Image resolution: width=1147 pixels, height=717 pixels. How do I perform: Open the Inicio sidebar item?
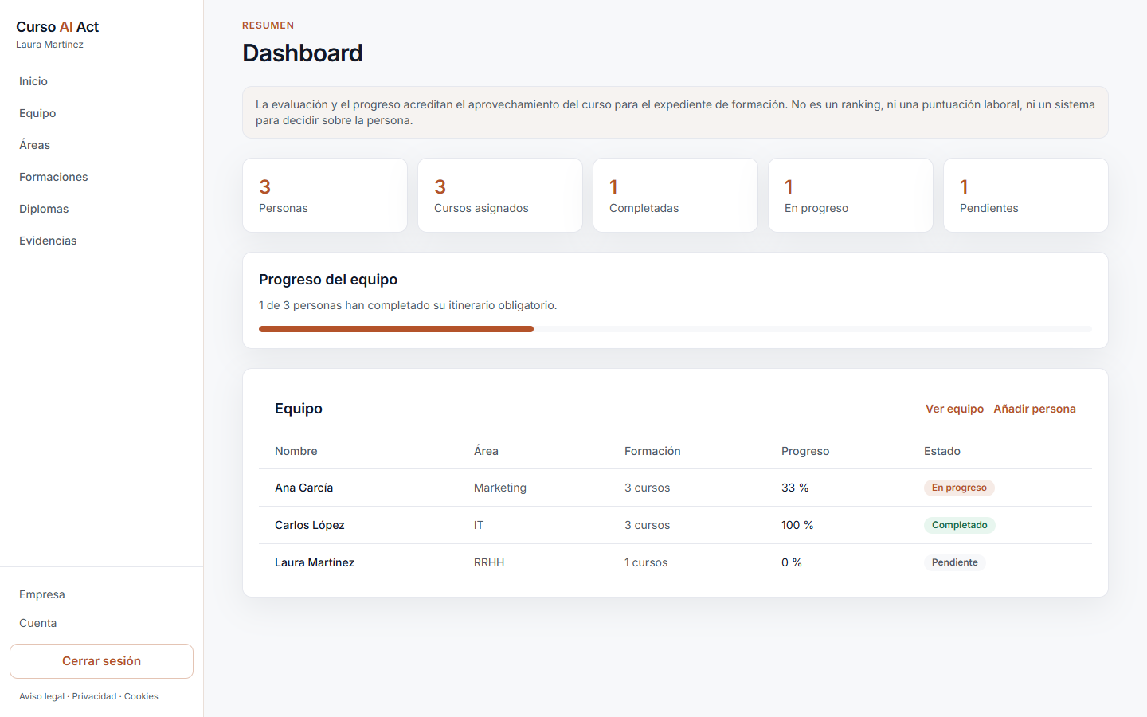click(x=33, y=81)
